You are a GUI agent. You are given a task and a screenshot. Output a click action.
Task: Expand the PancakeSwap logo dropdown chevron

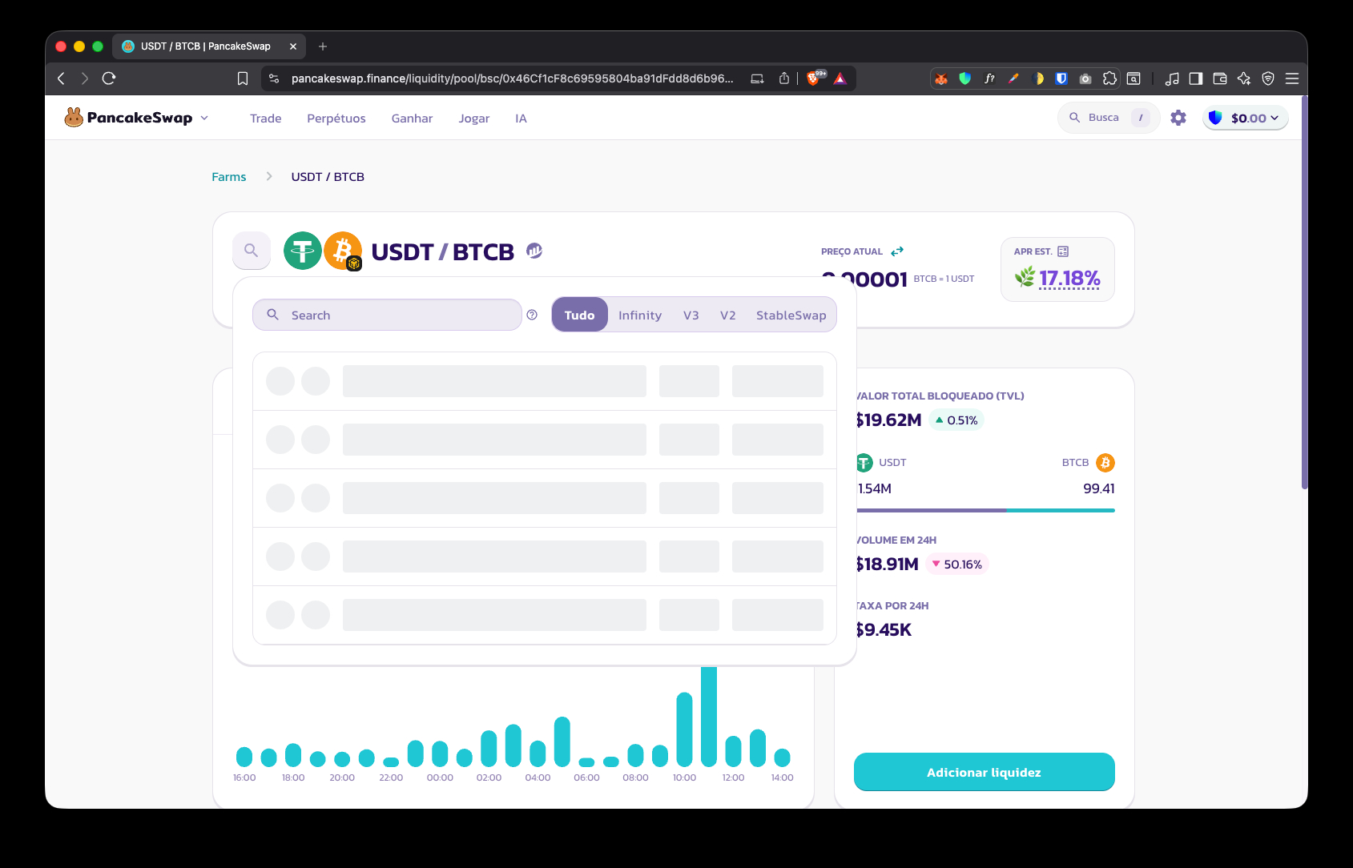pyautogui.click(x=204, y=118)
